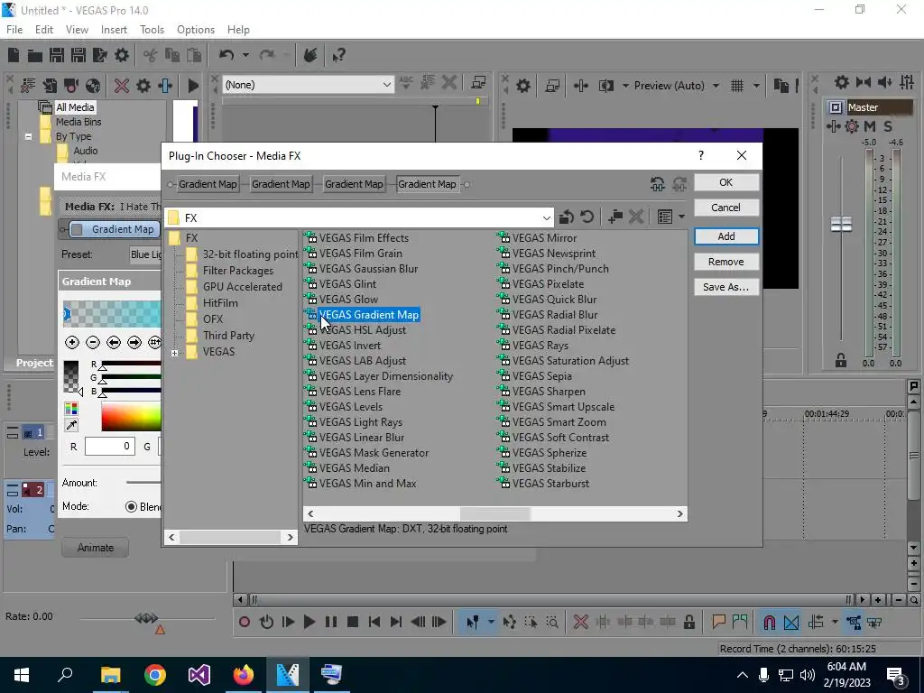Click Cancel in the Plug-In Chooser
924x693 pixels.
[x=726, y=208]
